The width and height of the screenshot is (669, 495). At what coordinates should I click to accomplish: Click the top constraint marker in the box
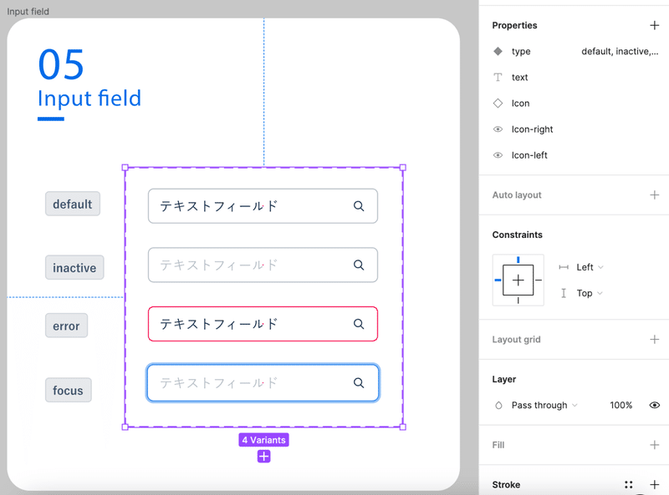pos(518,260)
